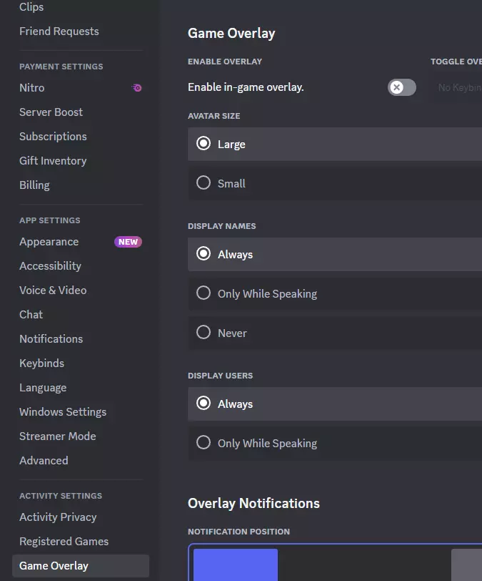Click the Nitro icon in sidebar
The width and height of the screenshot is (482, 581).
click(x=137, y=88)
